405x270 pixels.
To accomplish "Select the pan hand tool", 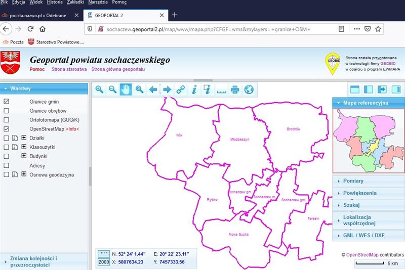I will pyautogui.click(x=126, y=89).
